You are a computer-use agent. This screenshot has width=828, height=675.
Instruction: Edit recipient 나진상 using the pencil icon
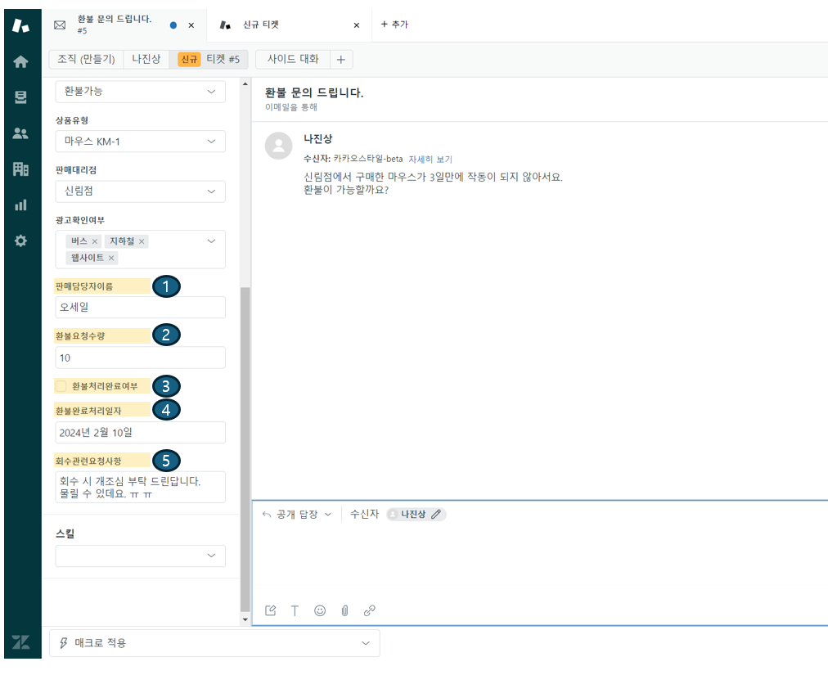(438, 514)
